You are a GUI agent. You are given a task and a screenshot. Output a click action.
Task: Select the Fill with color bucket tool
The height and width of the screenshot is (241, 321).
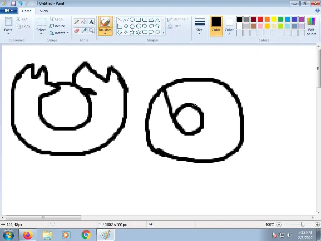84,22
